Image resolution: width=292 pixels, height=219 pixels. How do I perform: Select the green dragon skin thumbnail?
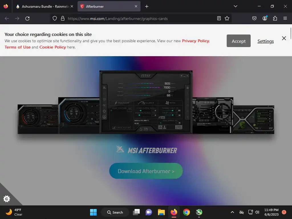click(254, 119)
